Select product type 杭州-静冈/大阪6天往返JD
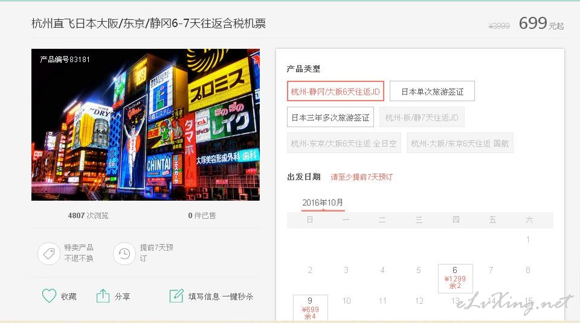The width and height of the screenshot is (580, 323). [335, 91]
